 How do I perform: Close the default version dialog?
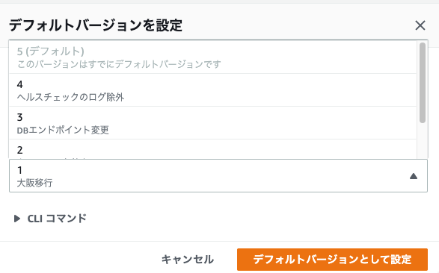pyautogui.click(x=420, y=25)
